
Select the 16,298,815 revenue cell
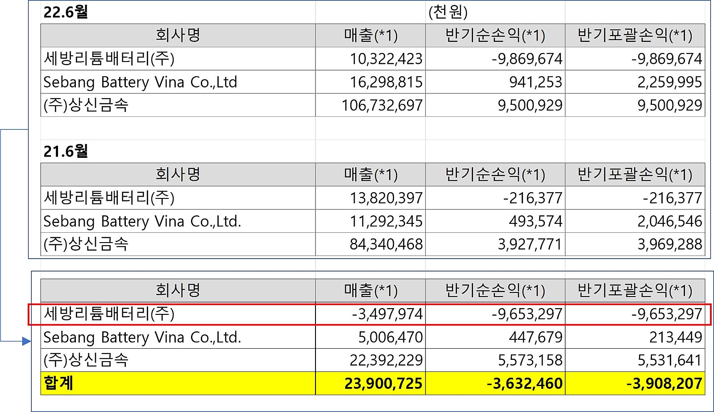(370, 82)
